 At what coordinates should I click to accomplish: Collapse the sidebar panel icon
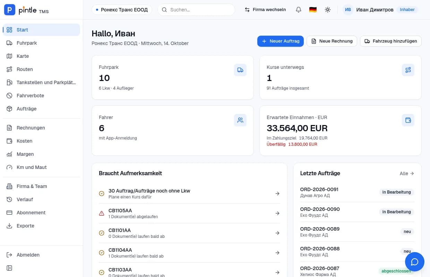(9, 268)
